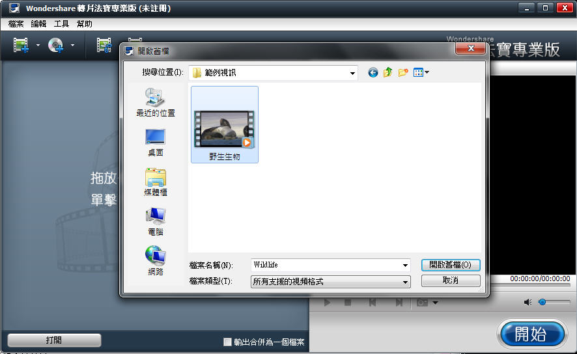This screenshot has width=577, height=354.
Task: Open 最近的位置 in places sidebar
Action: coord(155,103)
